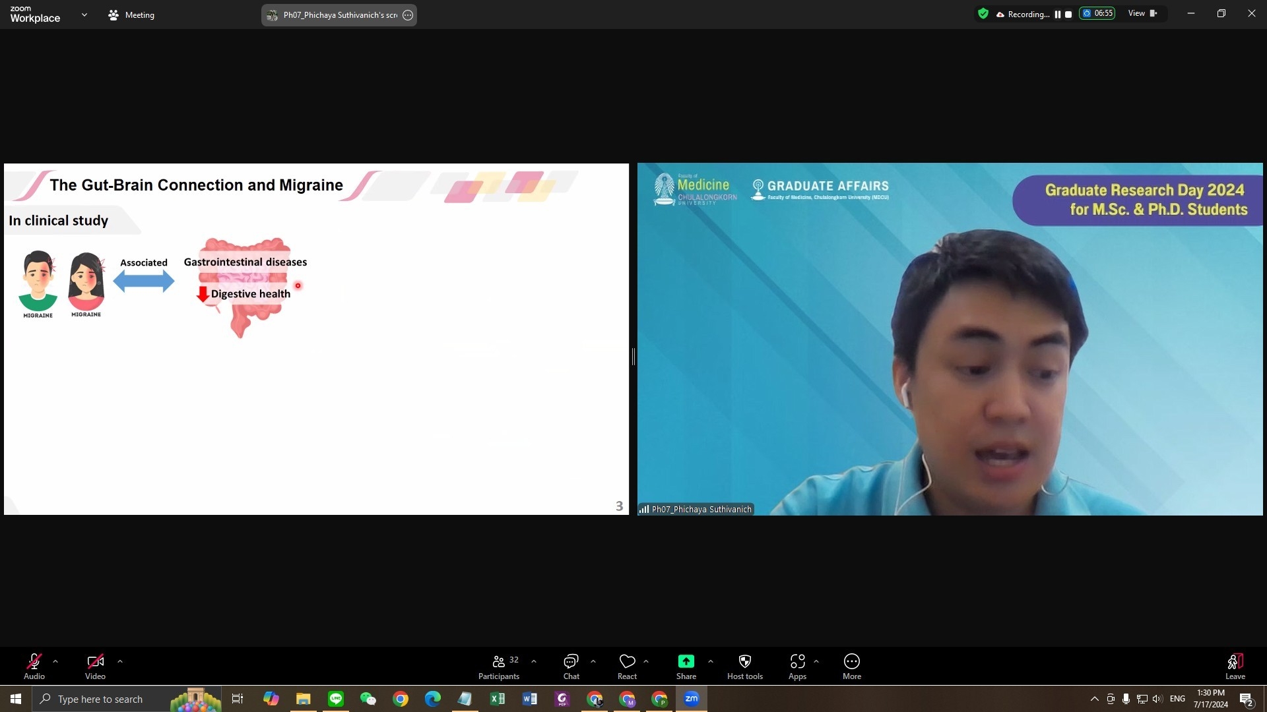The width and height of the screenshot is (1267, 712).
Task: Click the Leave meeting button
Action: click(x=1235, y=666)
